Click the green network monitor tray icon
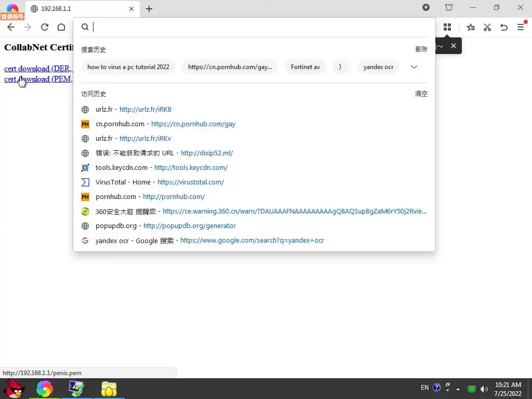 coord(472,389)
